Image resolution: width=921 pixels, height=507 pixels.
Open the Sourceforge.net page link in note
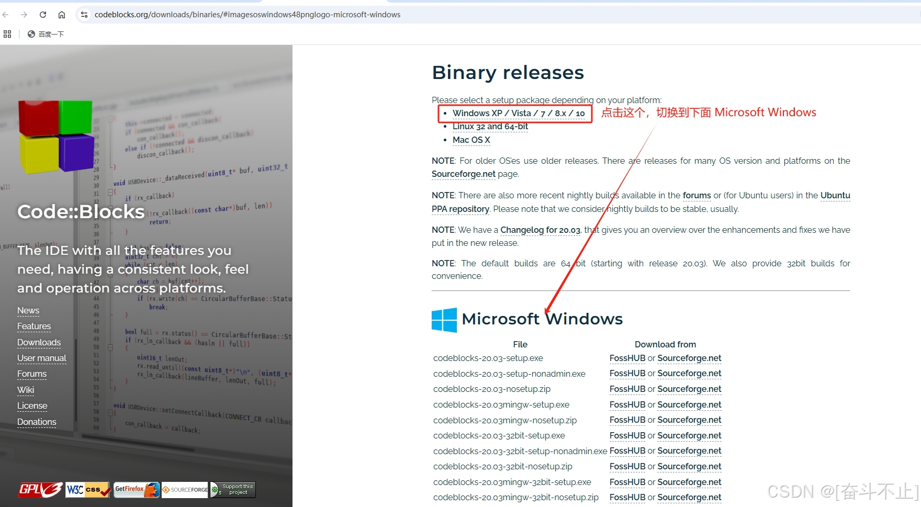(464, 174)
